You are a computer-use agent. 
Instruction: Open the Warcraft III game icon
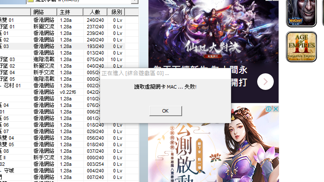pos(301,13)
